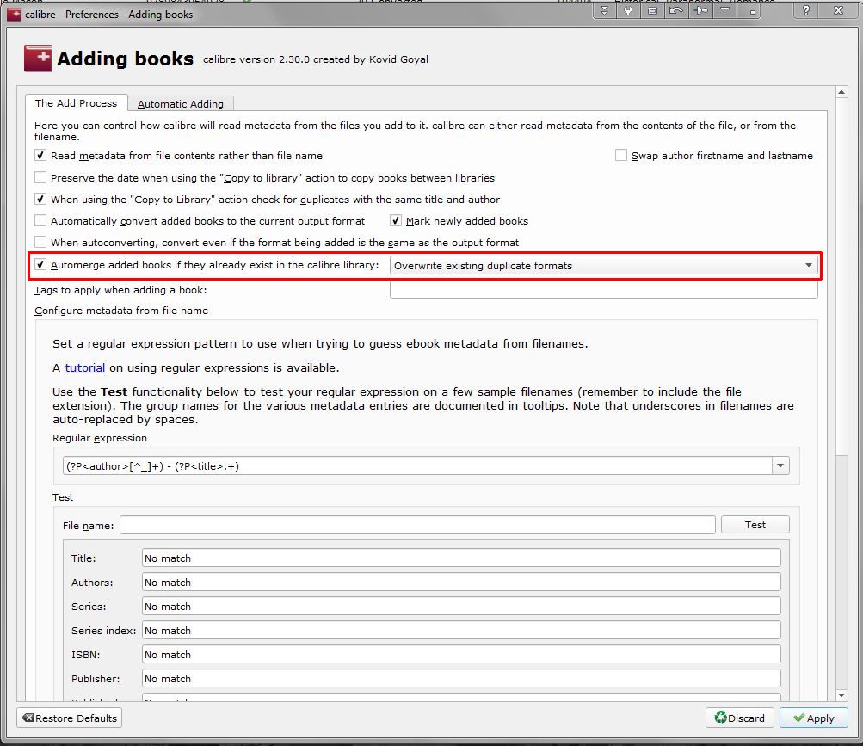Uncheck Mark newly added books
Screen dimensions: 863x746
tap(395, 221)
